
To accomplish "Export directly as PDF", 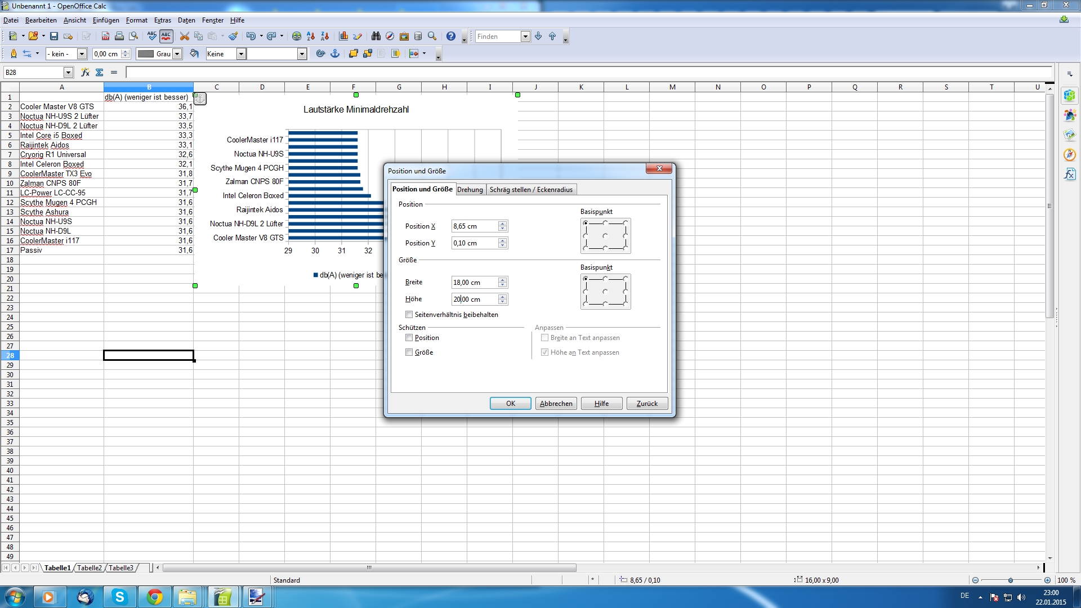I will (105, 37).
